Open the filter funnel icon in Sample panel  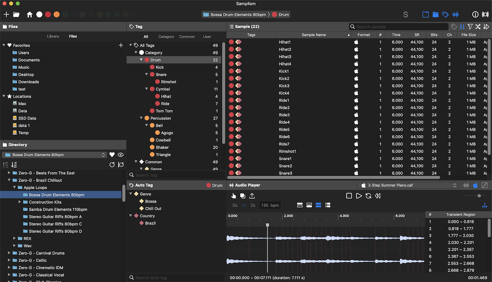tap(470, 27)
